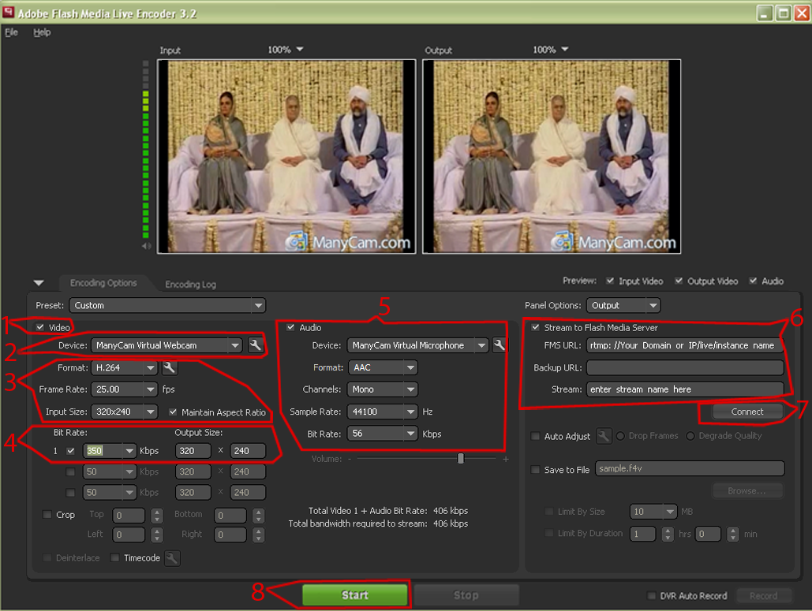Click the Stop button
Image resolution: width=812 pixels, height=611 pixels.
click(466, 595)
